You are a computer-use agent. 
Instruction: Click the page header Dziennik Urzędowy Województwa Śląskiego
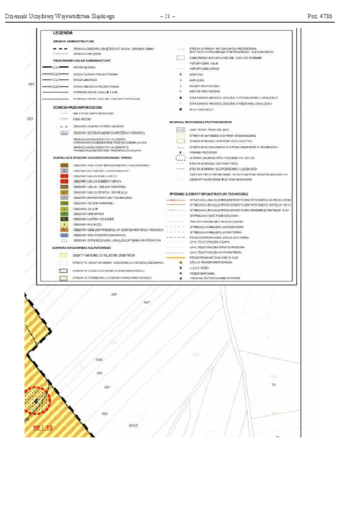pos(60,16)
